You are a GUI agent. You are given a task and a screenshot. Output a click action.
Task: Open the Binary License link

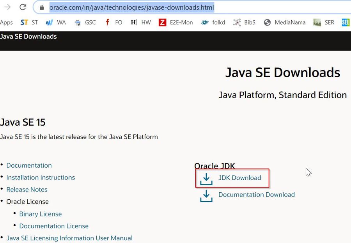point(41,214)
